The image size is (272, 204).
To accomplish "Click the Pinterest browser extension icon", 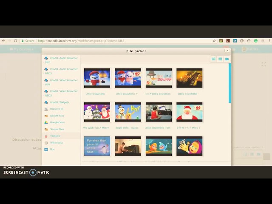I will click(242, 41).
